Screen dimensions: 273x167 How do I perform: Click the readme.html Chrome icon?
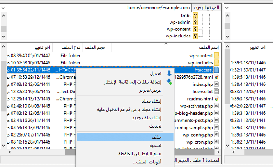[x=216, y=99]
